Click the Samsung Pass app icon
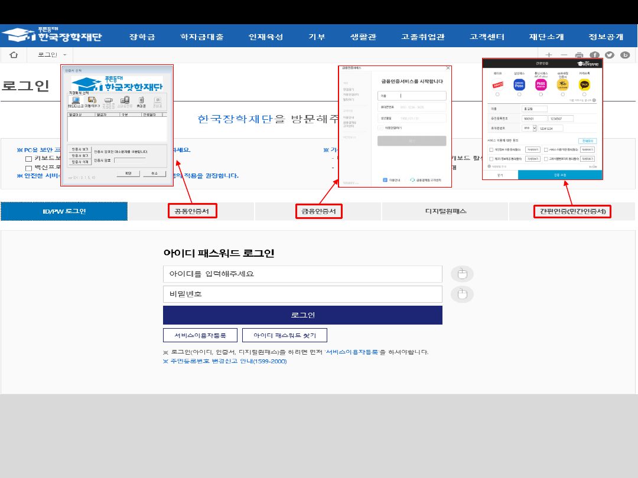 (519, 84)
